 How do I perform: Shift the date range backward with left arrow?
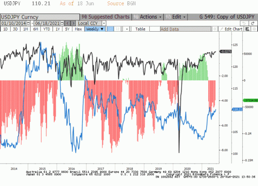click(x=67, y=23)
